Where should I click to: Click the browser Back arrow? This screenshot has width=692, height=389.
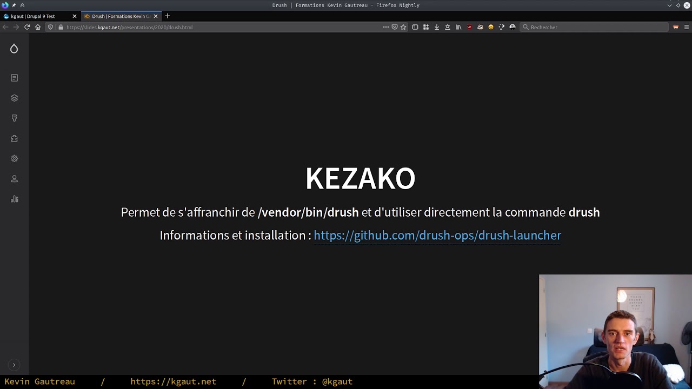click(x=5, y=27)
